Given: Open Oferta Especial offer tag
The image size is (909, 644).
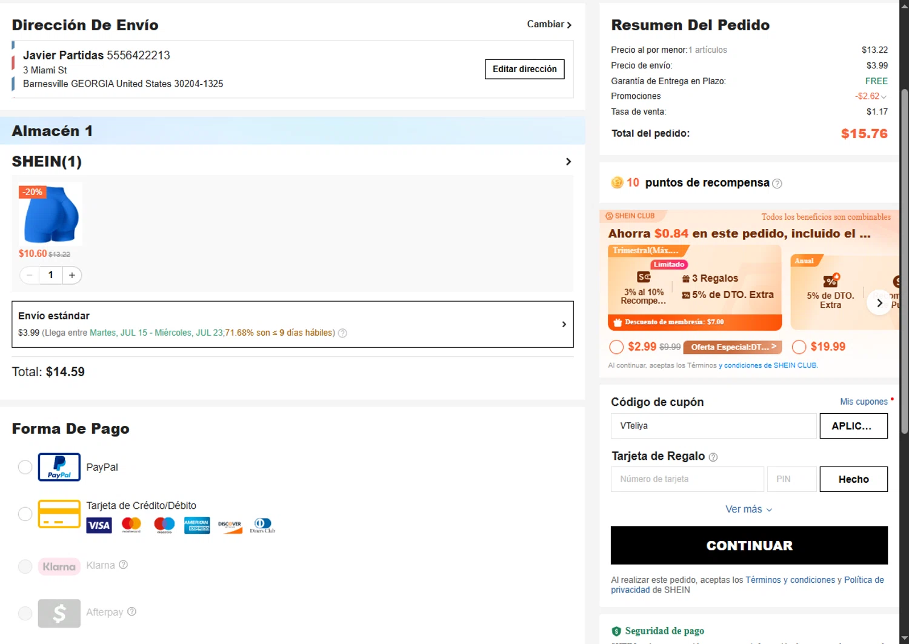Looking at the screenshot, I should [x=733, y=347].
